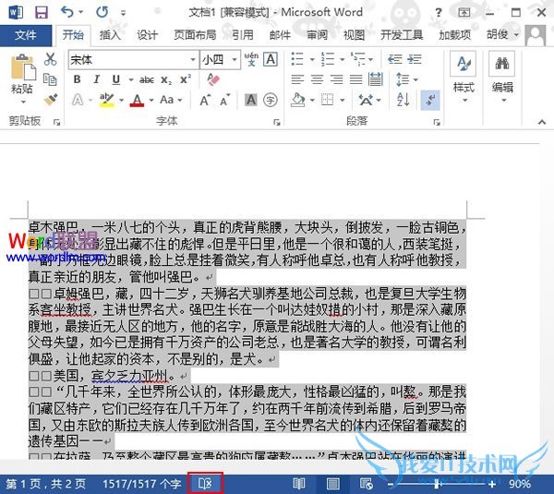
Task: Apply the red font color swatch
Action: click(137, 101)
